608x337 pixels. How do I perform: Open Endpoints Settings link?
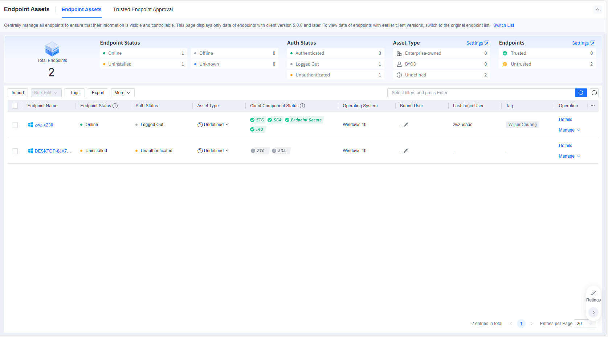584,43
